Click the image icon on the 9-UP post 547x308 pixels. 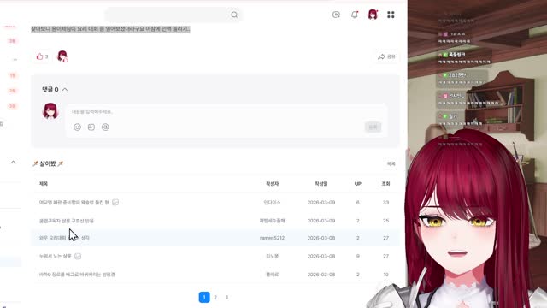[78, 256]
